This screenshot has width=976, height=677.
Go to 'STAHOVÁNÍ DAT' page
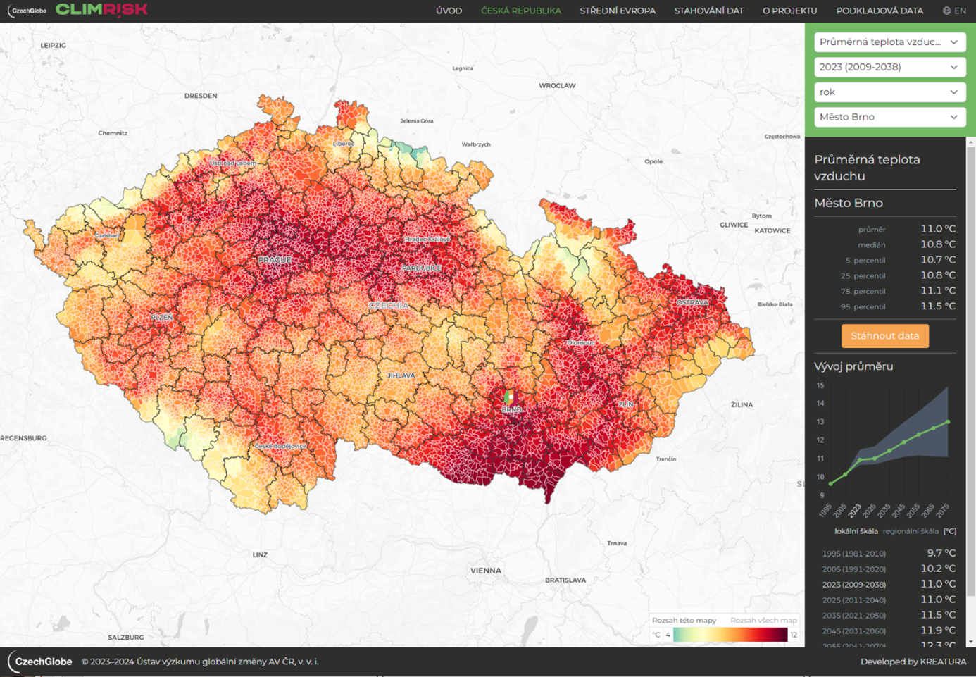click(708, 11)
